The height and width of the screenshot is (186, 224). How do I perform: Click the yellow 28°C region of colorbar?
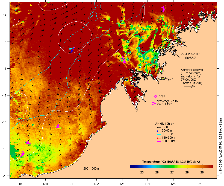[187, 166]
